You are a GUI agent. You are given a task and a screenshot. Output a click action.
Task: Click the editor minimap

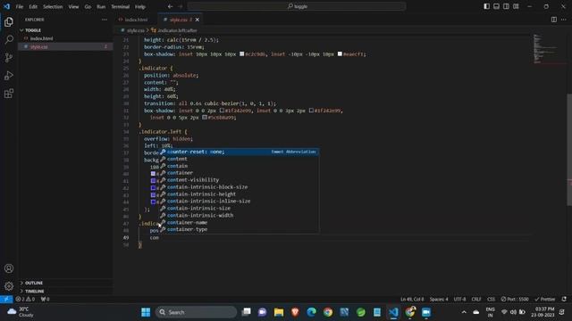click(x=549, y=49)
